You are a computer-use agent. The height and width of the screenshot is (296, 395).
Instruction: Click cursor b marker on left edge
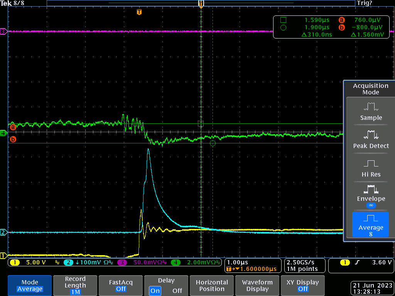pos(13,139)
